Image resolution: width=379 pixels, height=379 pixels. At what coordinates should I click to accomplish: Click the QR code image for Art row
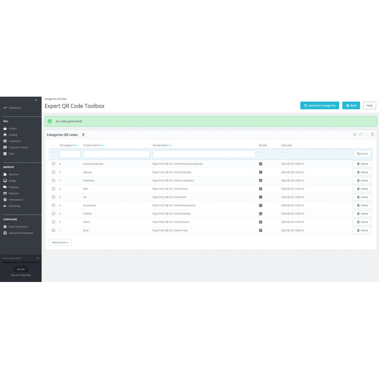260,197
